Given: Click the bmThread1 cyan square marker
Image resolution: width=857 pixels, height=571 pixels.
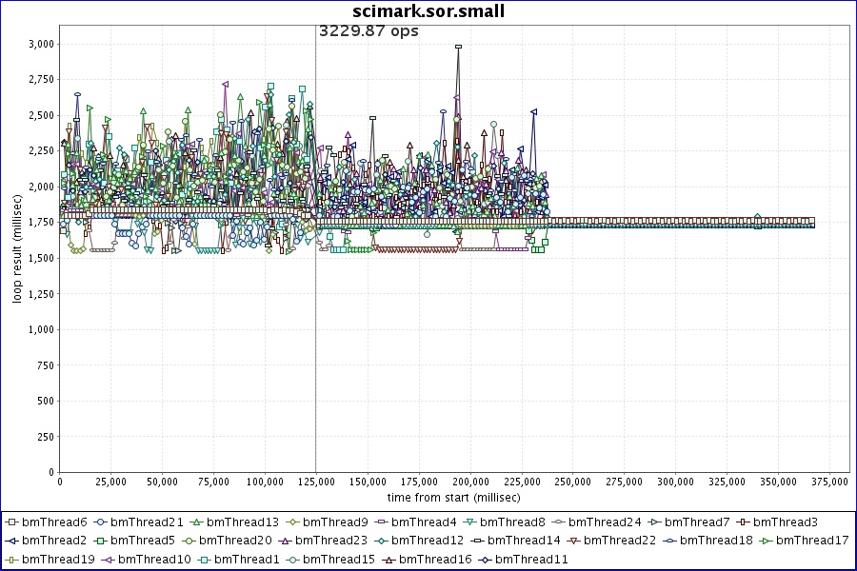Looking at the screenshot, I should (203, 559).
